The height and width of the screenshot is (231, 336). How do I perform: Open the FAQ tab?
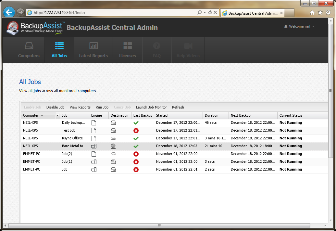click(x=157, y=50)
